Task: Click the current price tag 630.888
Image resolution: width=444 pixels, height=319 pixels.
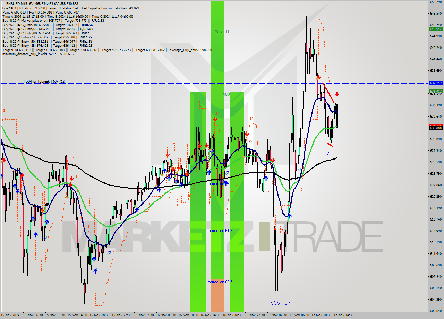Action: click(436, 128)
